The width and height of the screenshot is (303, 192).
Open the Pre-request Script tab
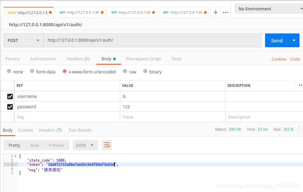coord(144,59)
